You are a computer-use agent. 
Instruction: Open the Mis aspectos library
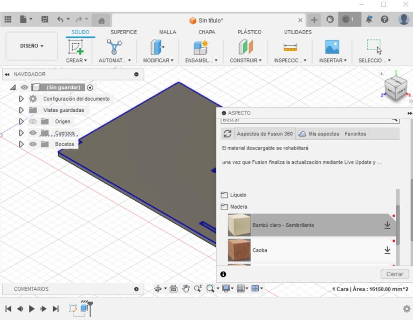(319, 134)
